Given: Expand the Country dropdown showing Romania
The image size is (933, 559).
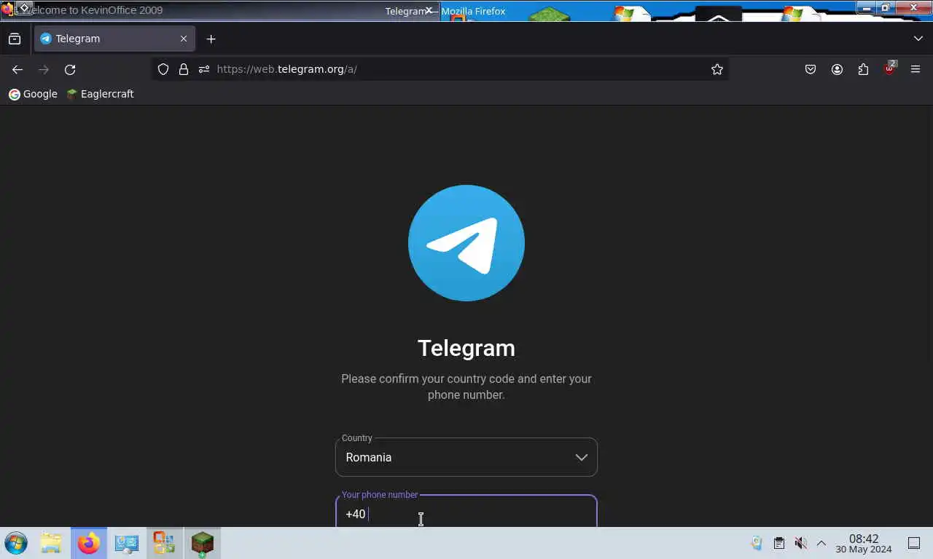Looking at the screenshot, I should [x=466, y=457].
